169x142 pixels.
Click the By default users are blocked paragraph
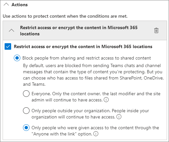coord(93,75)
